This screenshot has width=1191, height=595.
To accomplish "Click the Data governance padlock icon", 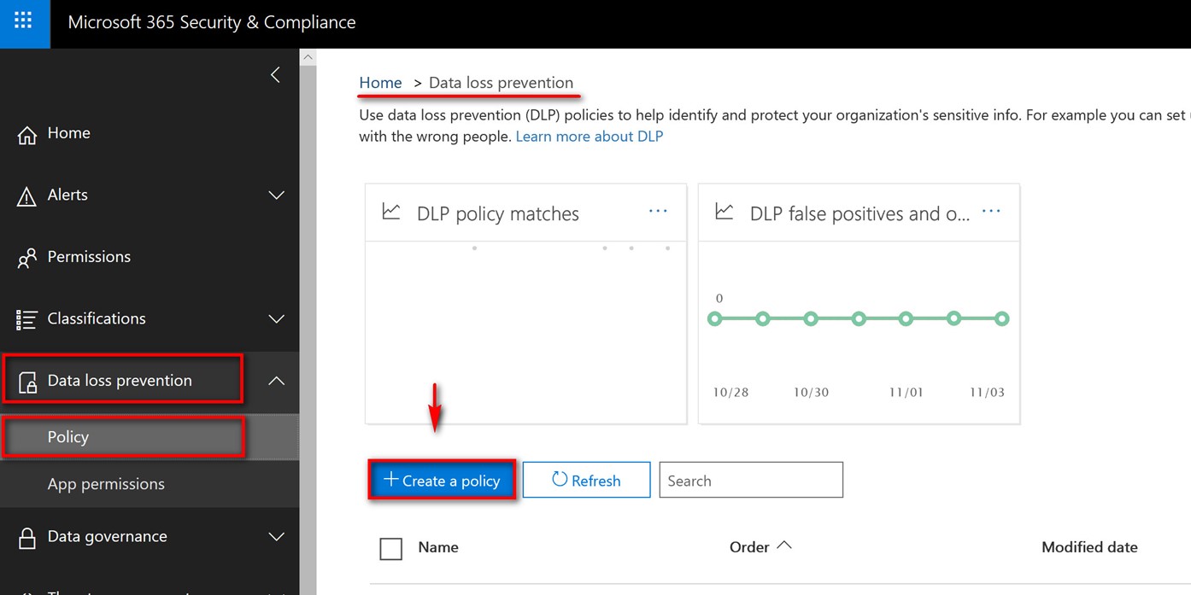I will [27, 538].
